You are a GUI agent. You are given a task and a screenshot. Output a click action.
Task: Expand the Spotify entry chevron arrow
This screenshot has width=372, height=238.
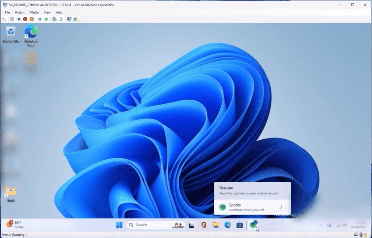[x=281, y=207]
